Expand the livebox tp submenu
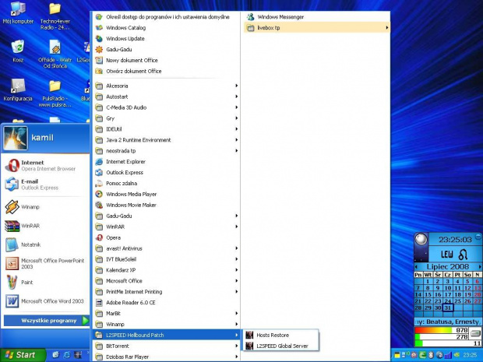This screenshot has width=483, height=362. coord(316,28)
